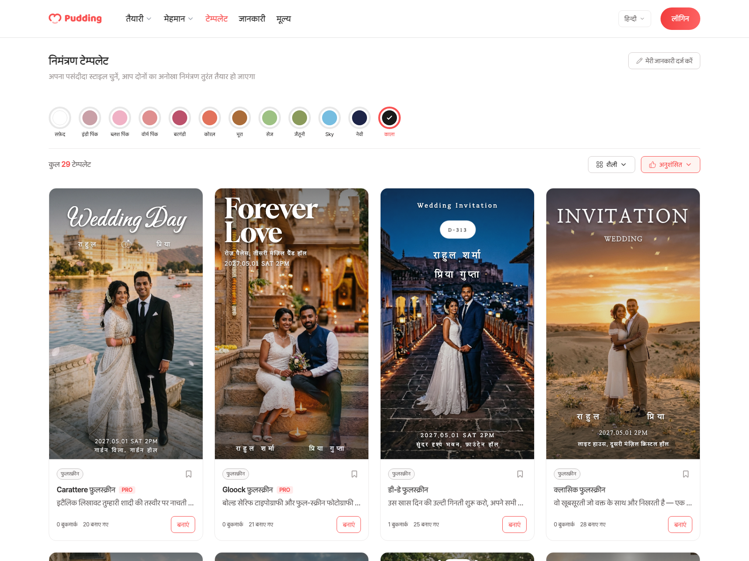This screenshot has width=749, height=561.
Task: Select the नेवी color filter
Action: click(360, 118)
